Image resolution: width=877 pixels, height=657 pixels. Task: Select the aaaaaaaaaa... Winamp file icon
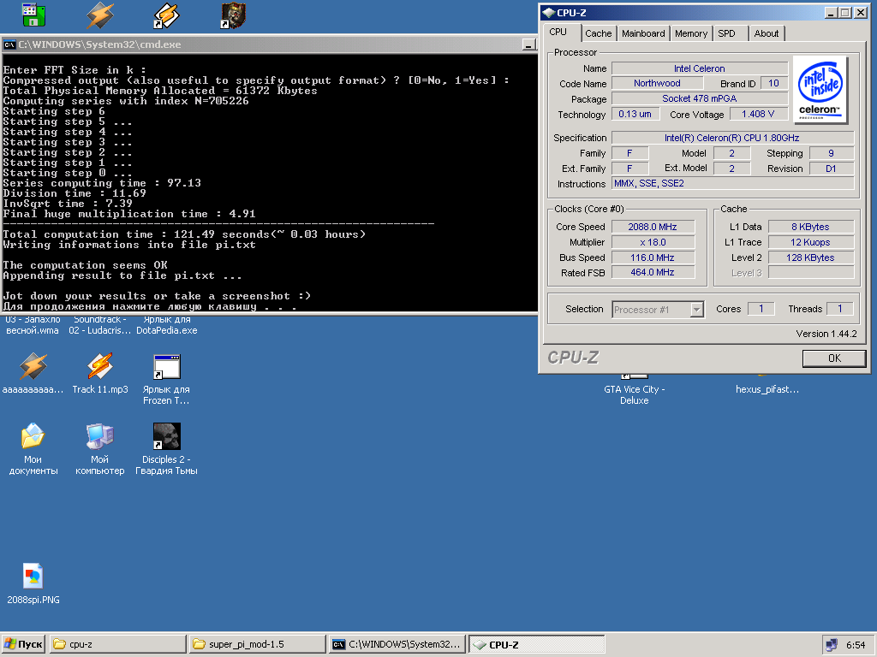(x=33, y=366)
